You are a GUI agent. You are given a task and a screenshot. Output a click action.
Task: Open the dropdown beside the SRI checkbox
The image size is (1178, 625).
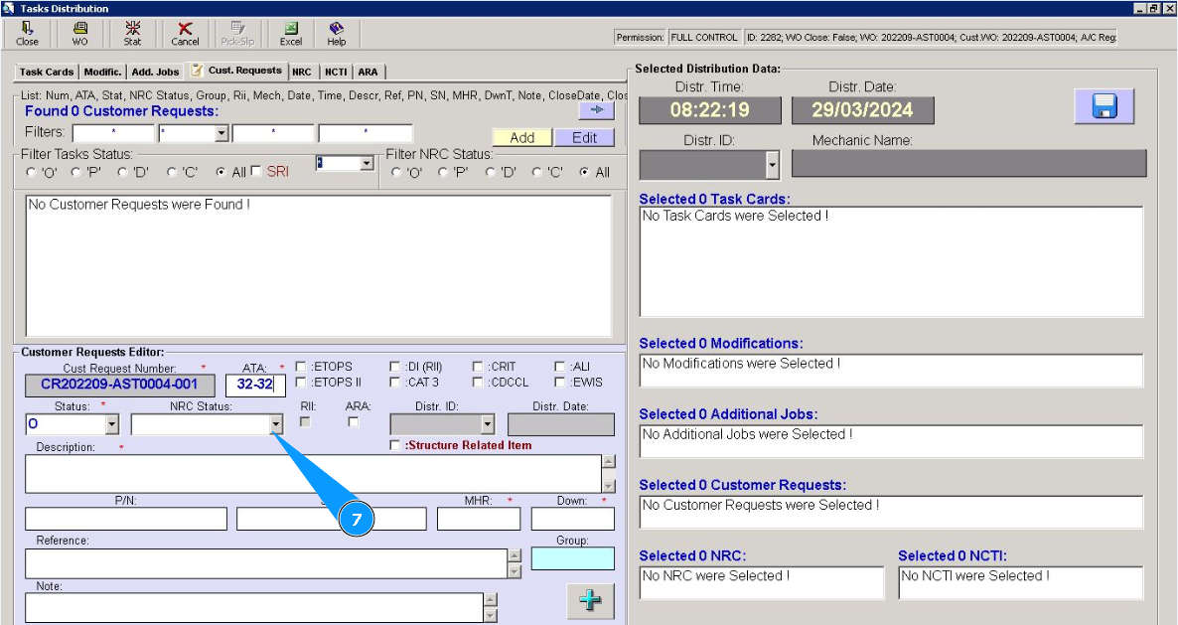tap(367, 163)
